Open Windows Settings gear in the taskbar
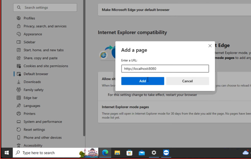251x159 pixels. [x=154, y=153]
